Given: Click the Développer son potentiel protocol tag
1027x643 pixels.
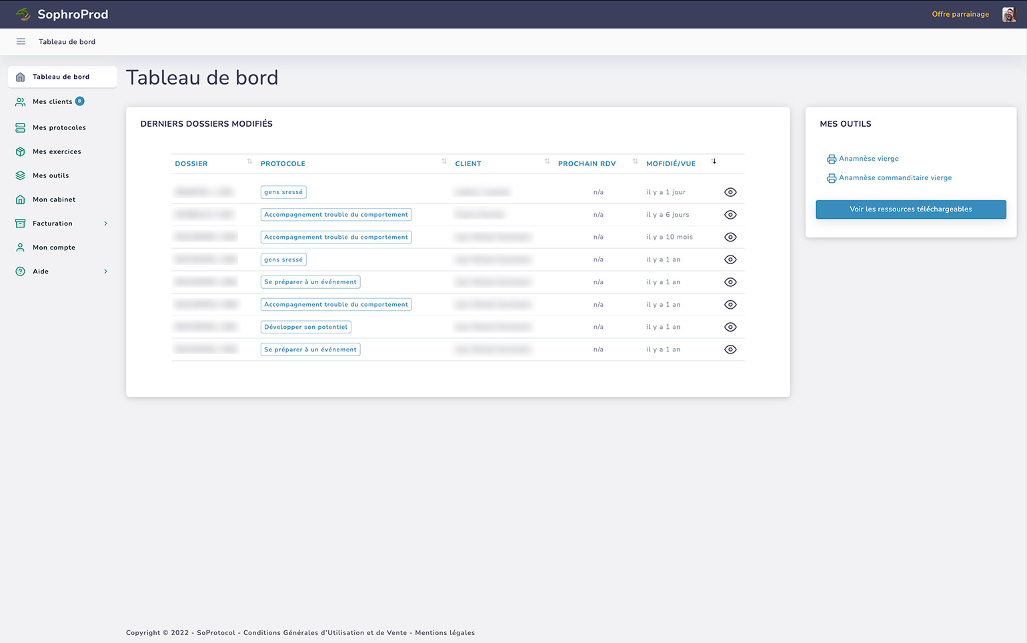Looking at the screenshot, I should coord(305,327).
